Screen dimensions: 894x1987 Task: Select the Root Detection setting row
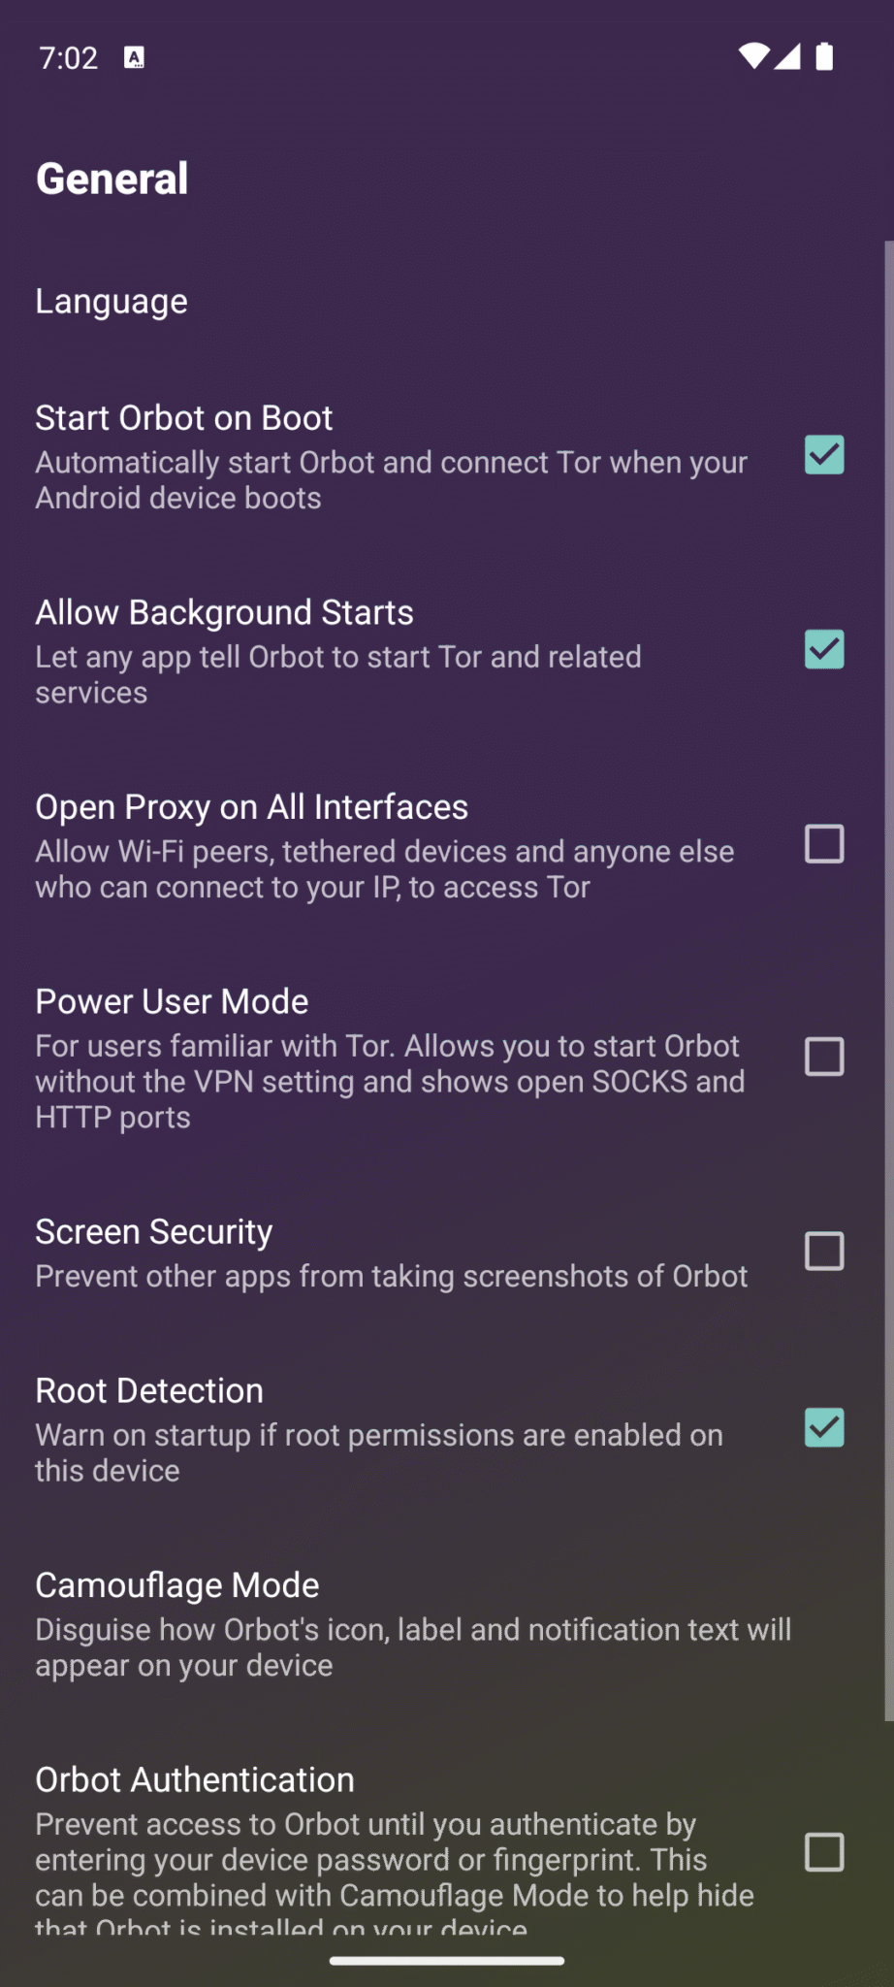pyautogui.click(x=149, y=1389)
